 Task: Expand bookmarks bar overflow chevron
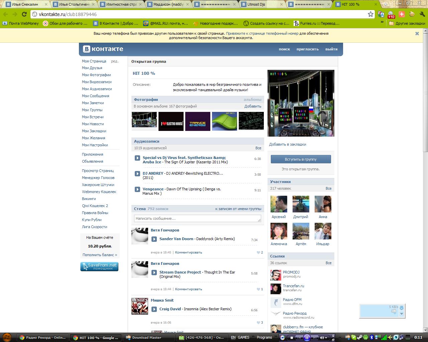pos(382,22)
